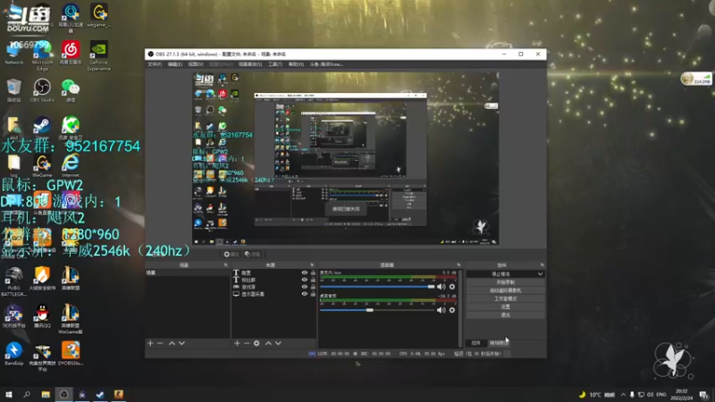Remove the selected source with the minus icon
The image size is (715, 402).
(x=247, y=343)
